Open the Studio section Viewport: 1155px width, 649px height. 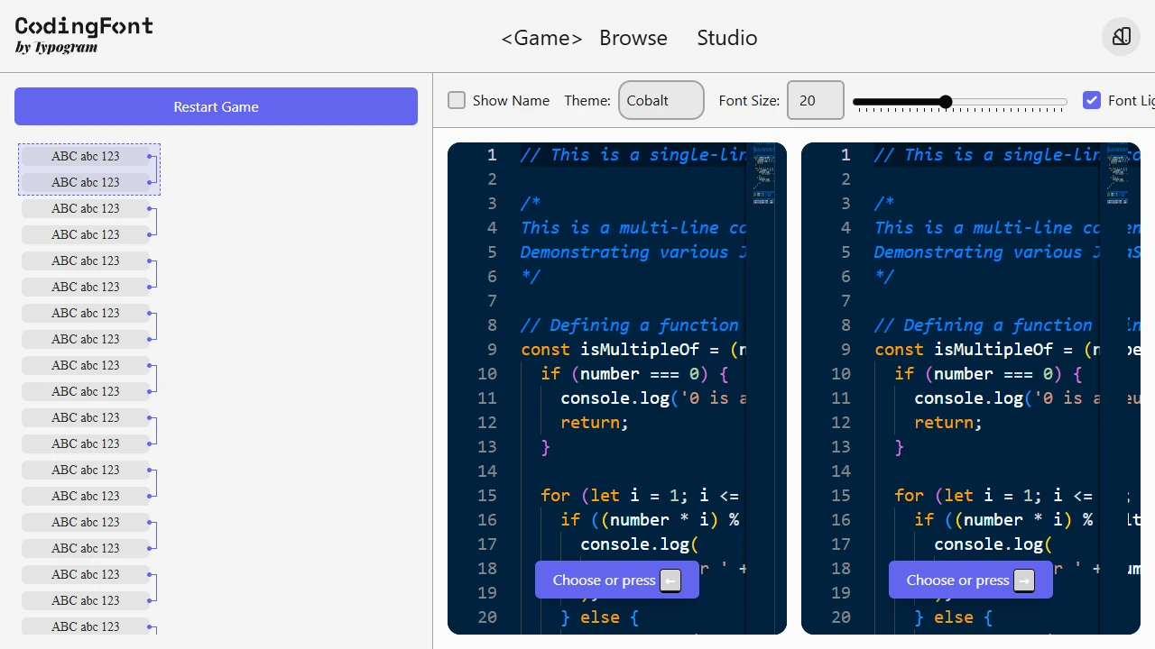click(x=726, y=38)
